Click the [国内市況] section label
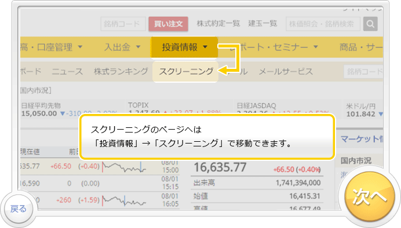 36,90
